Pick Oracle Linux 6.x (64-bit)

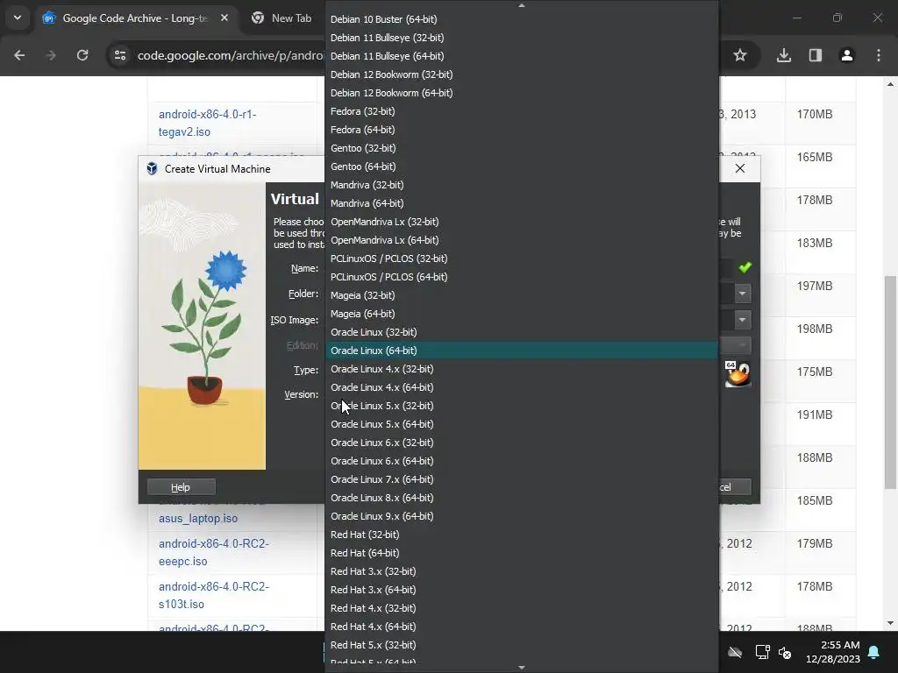(x=522, y=461)
